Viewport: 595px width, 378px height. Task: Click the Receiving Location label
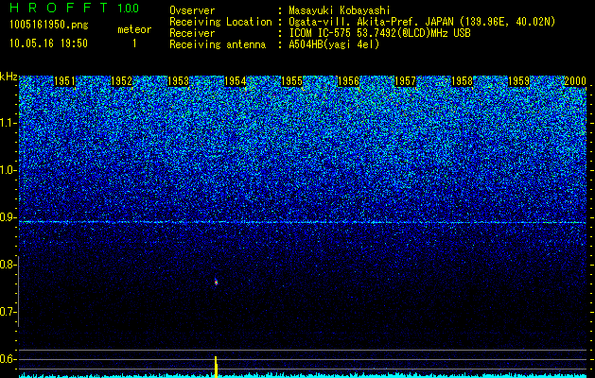coord(220,22)
